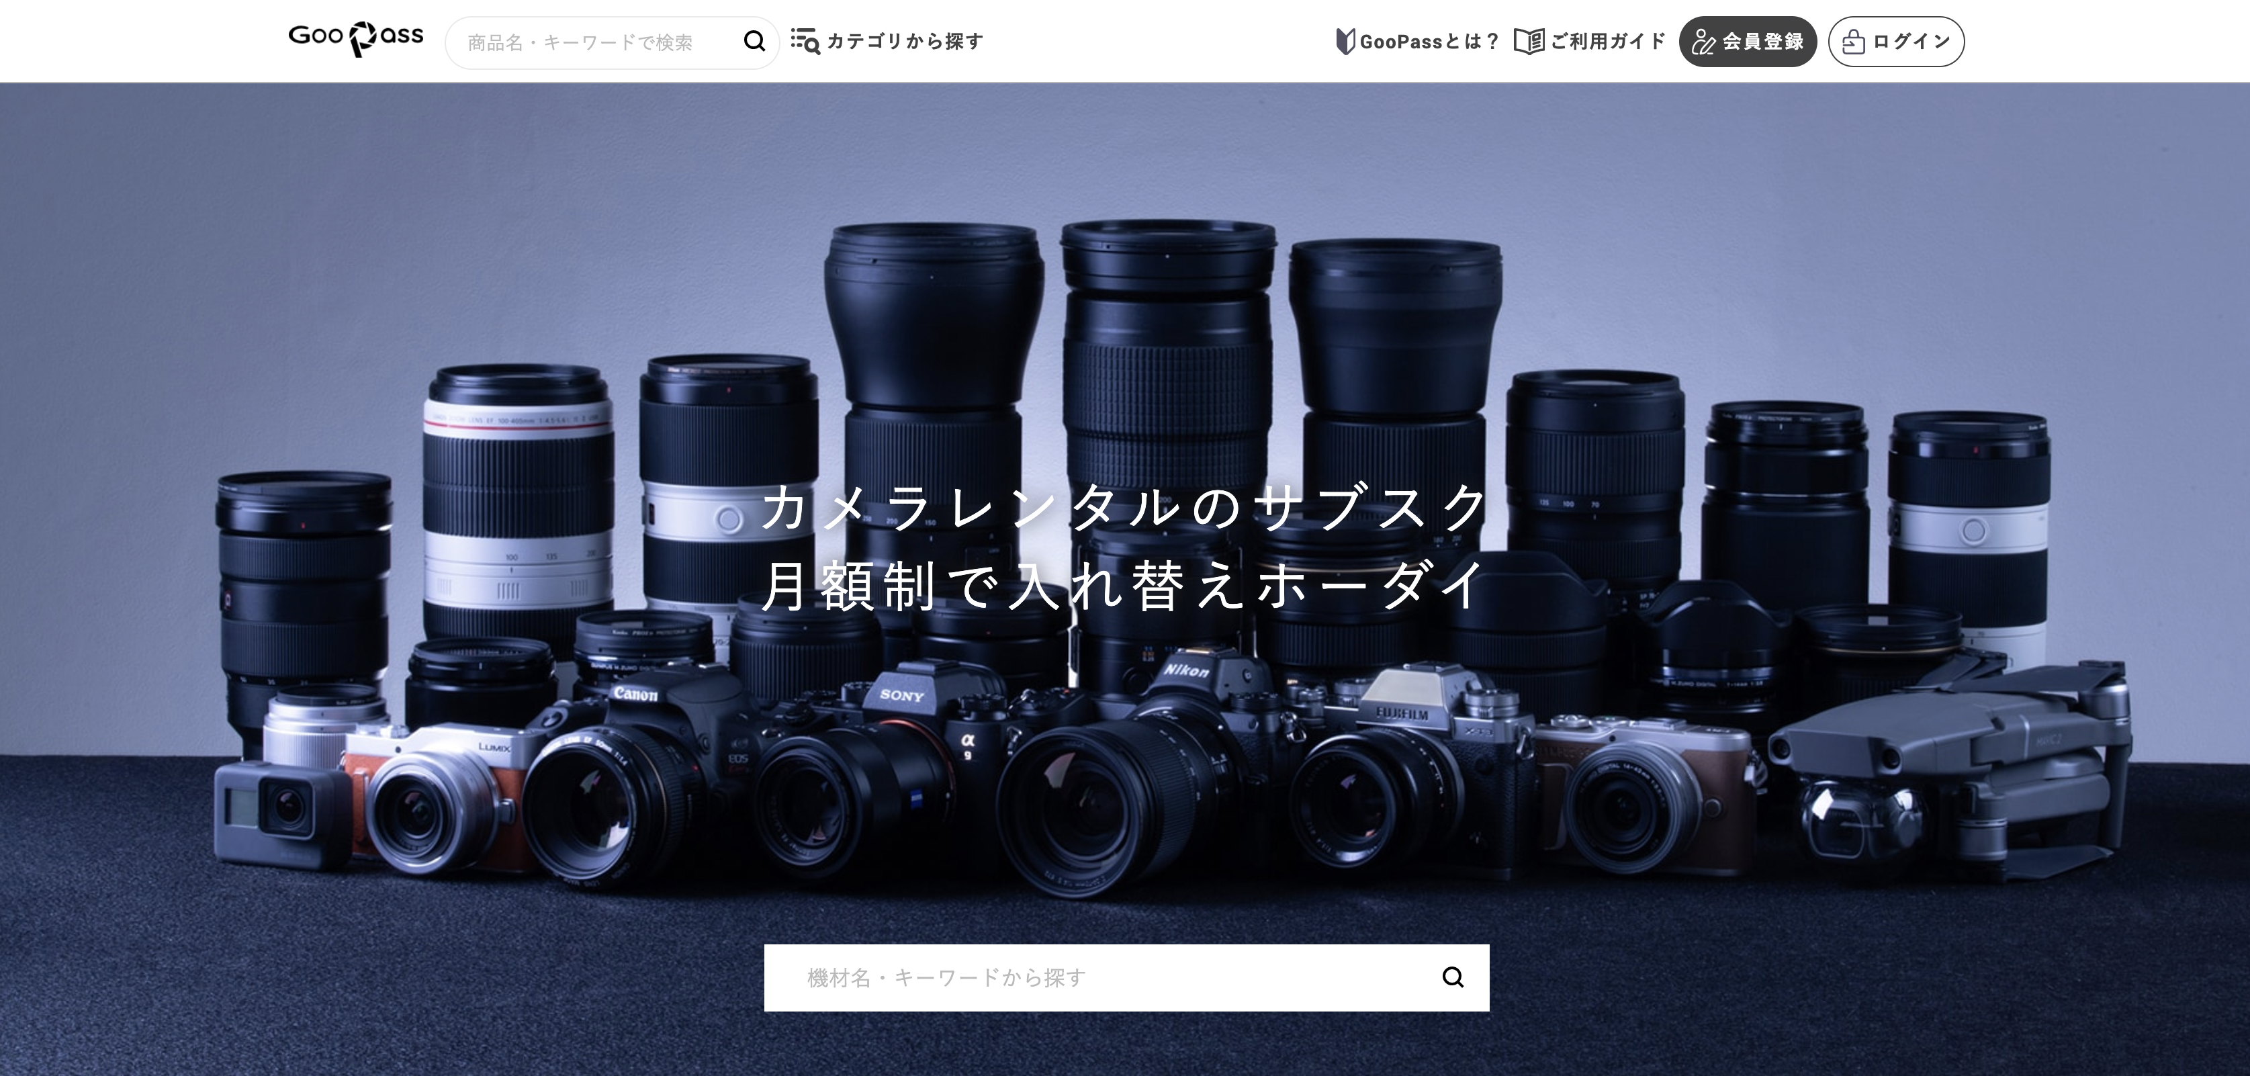Open カテゴリから探す menu text
2250x1076 pixels.
905,41
